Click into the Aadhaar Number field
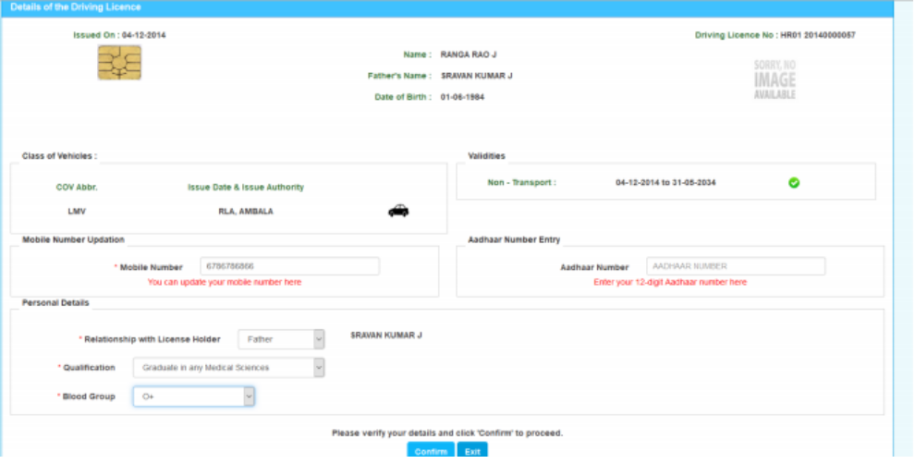 tap(735, 266)
